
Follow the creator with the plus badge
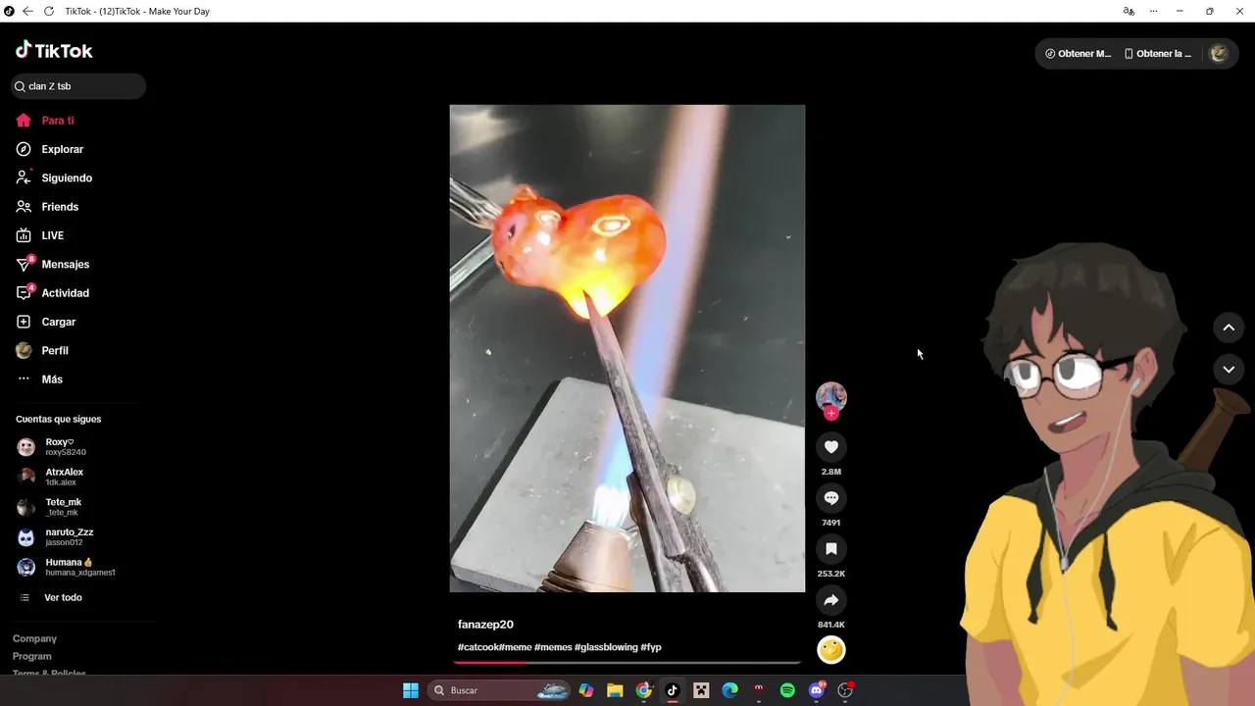(831, 414)
